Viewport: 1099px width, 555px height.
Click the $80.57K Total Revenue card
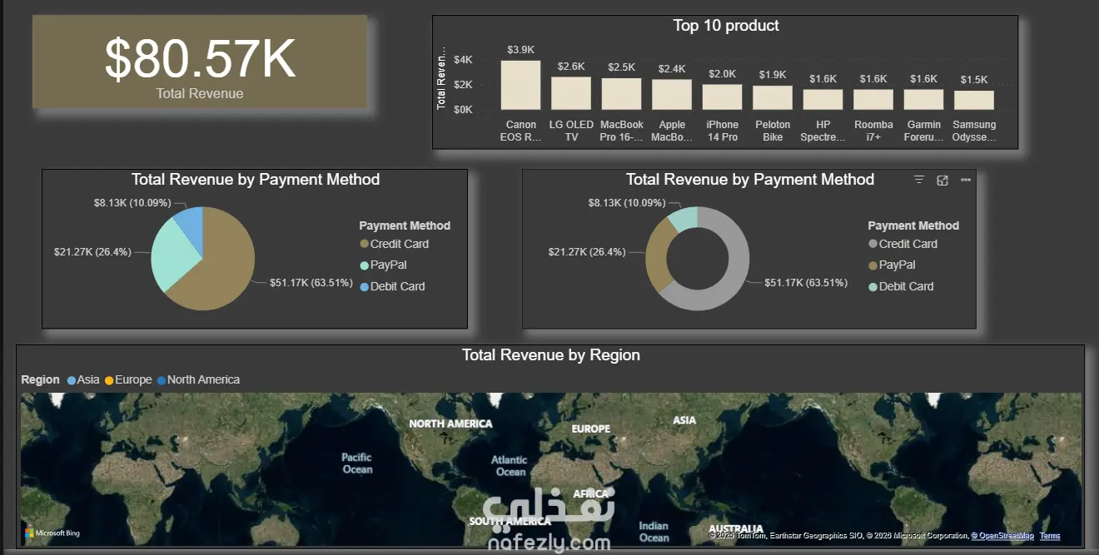(200, 62)
